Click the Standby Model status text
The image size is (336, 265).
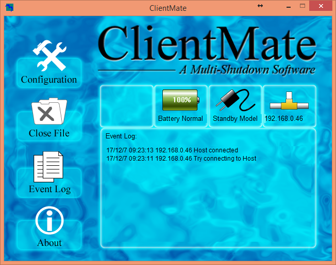point(235,118)
